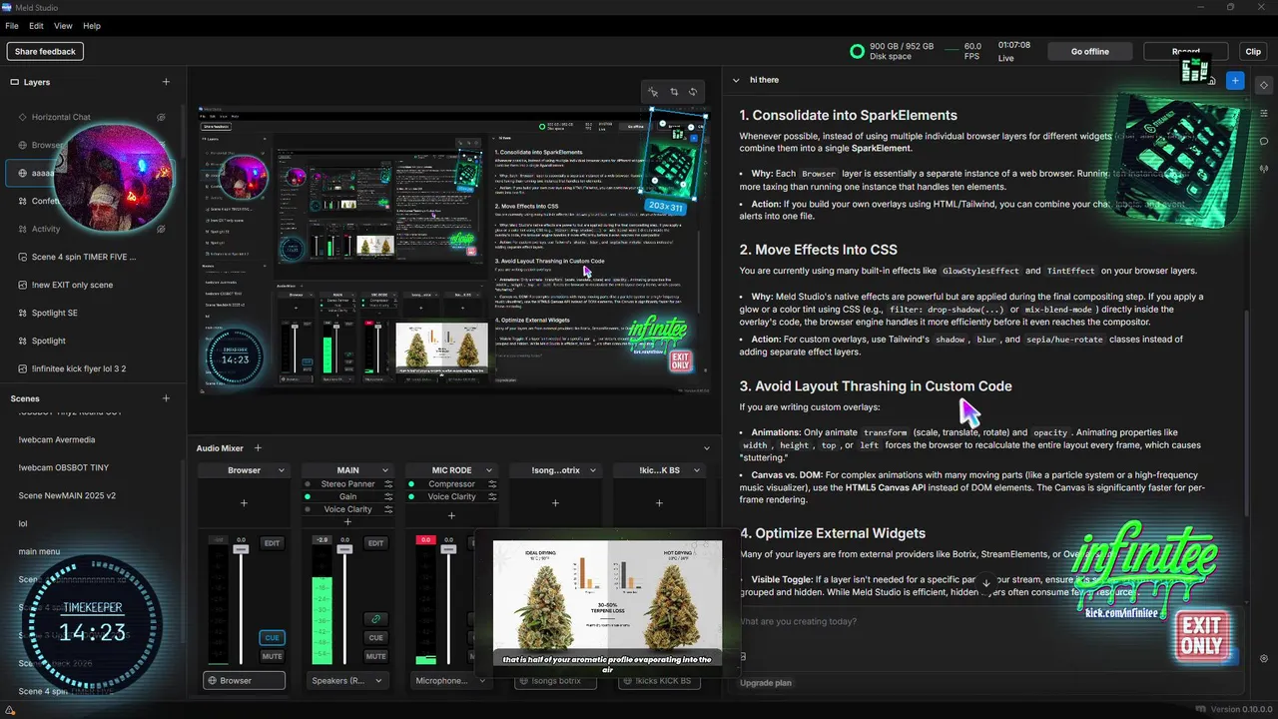The width and height of the screenshot is (1278, 719).
Task: Toggle Voice Clarity effect on MAIN track
Action: (309, 509)
